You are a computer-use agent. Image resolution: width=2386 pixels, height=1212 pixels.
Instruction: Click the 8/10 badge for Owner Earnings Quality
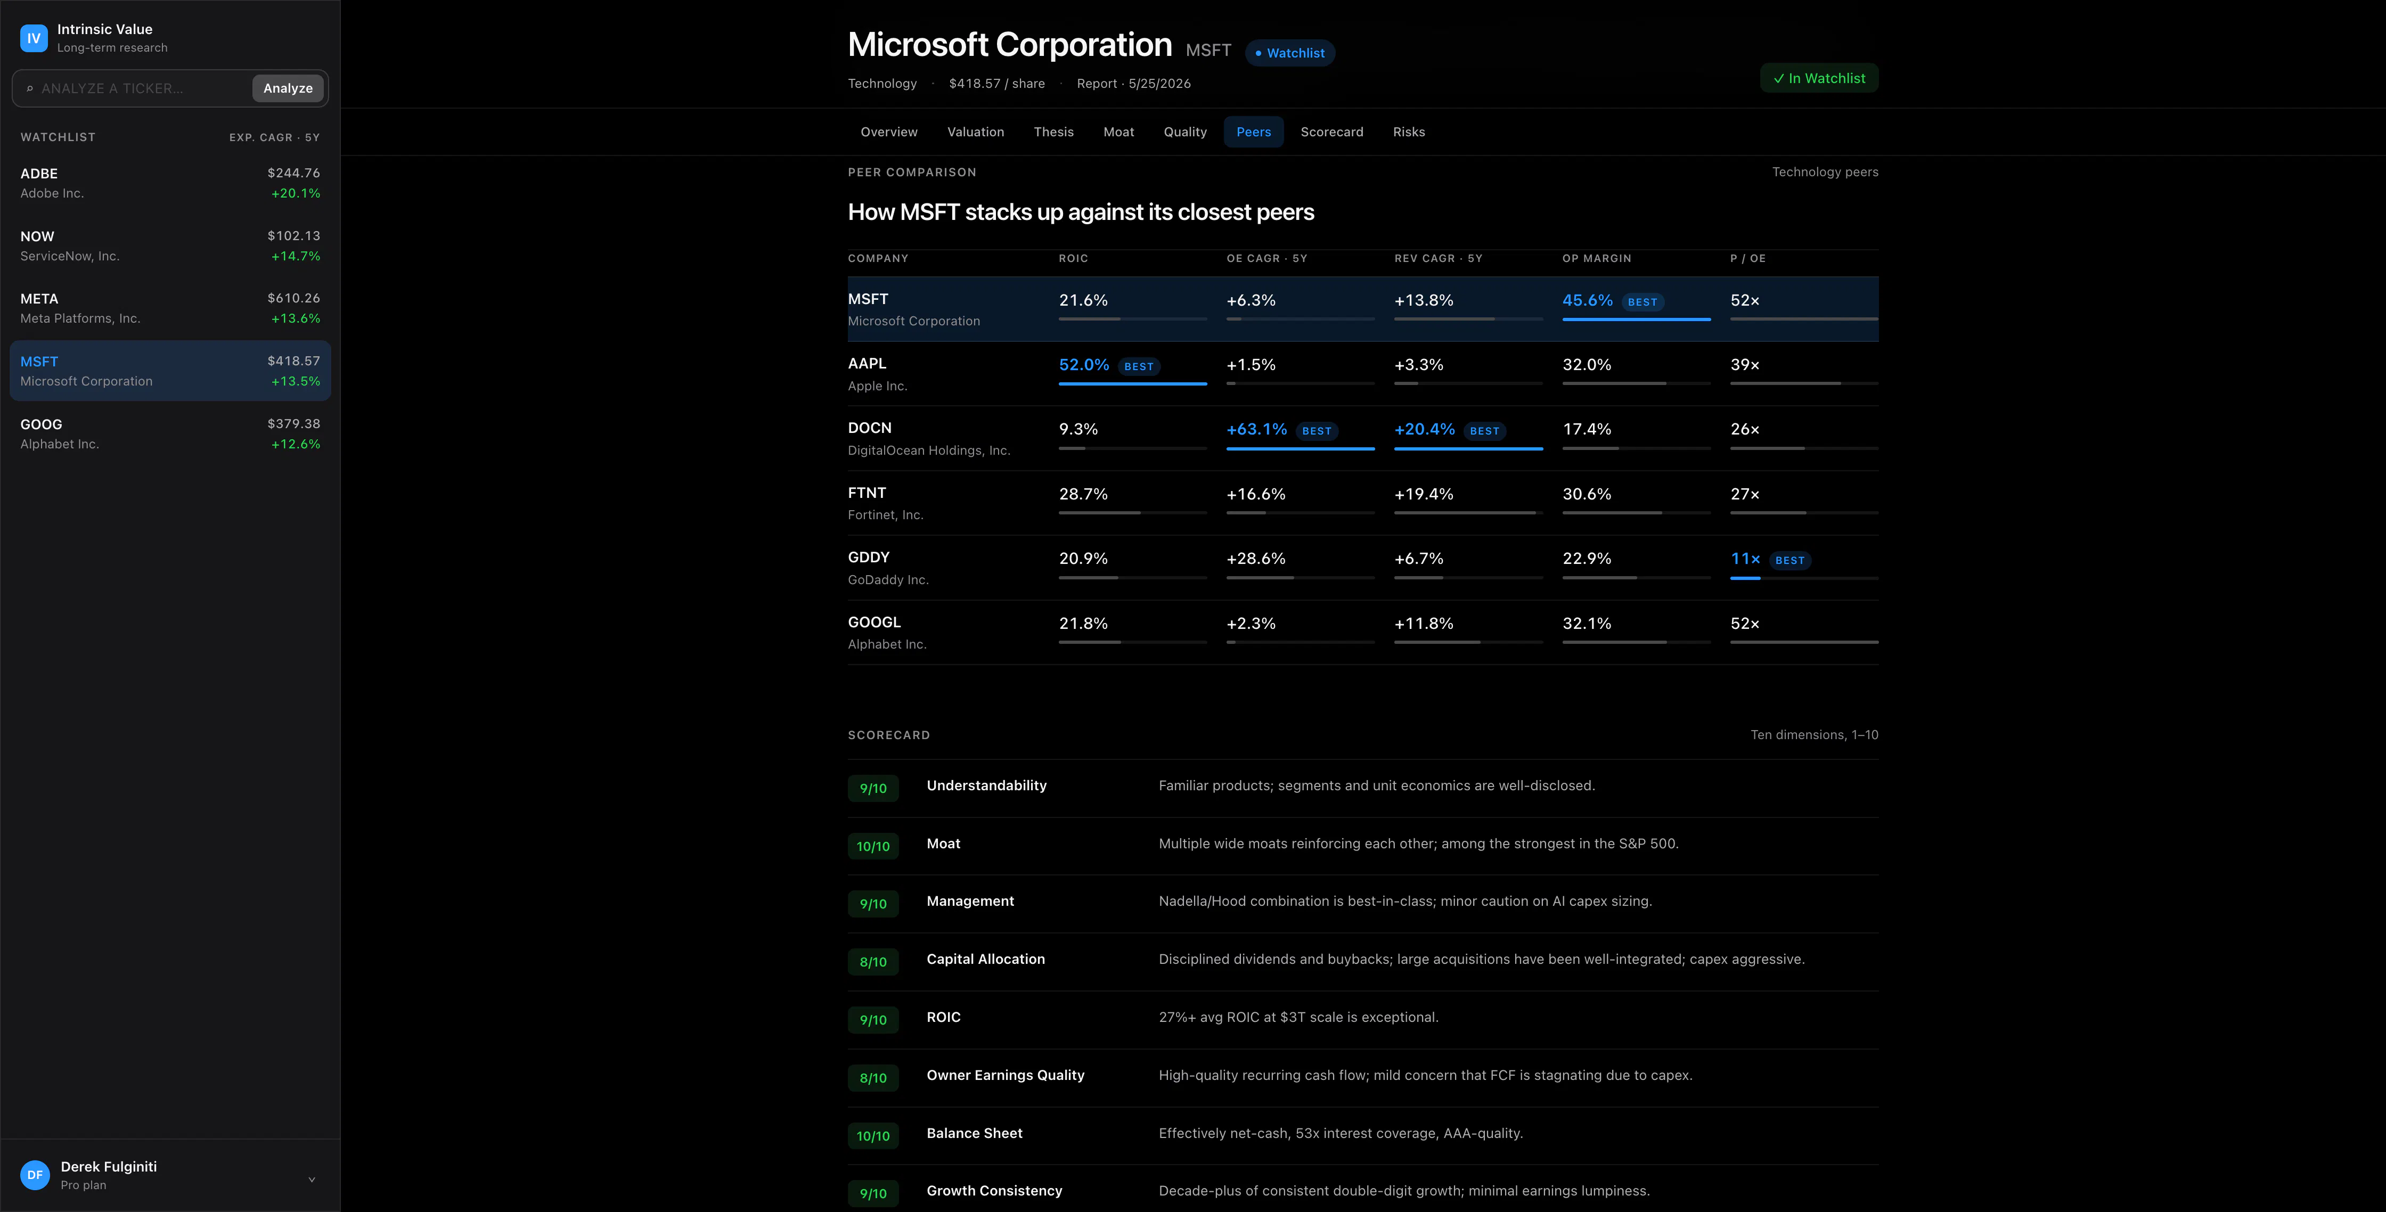[x=873, y=1078]
